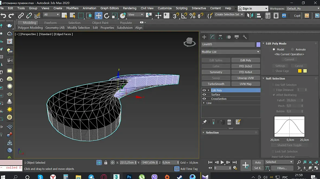This screenshot has height=179, width=320.
Task: Activate the Rotate tool
Action: pyautogui.click(x=107, y=15)
